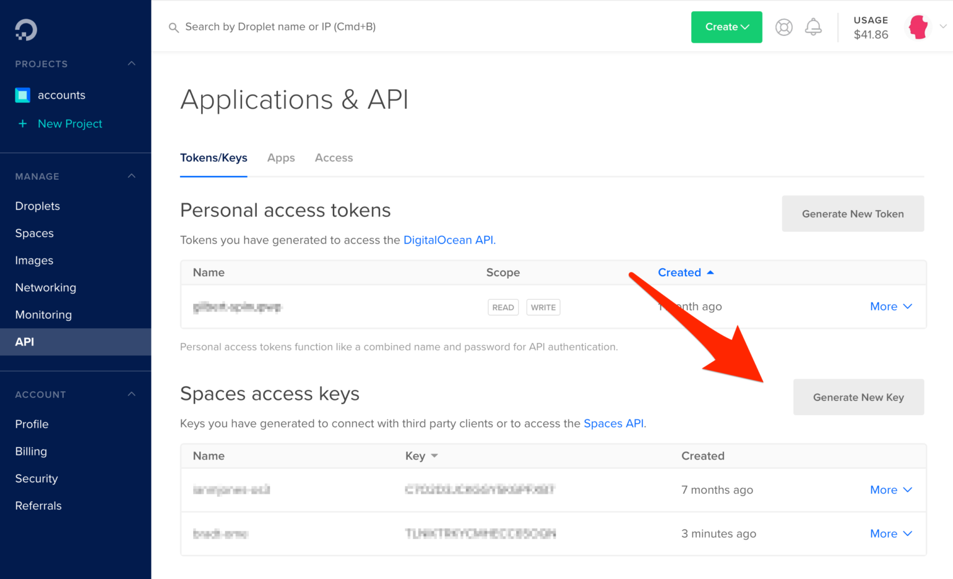Click New Project link

[x=70, y=124]
